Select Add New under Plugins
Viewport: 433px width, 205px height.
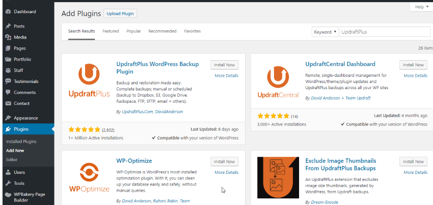(x=15, y=151)
